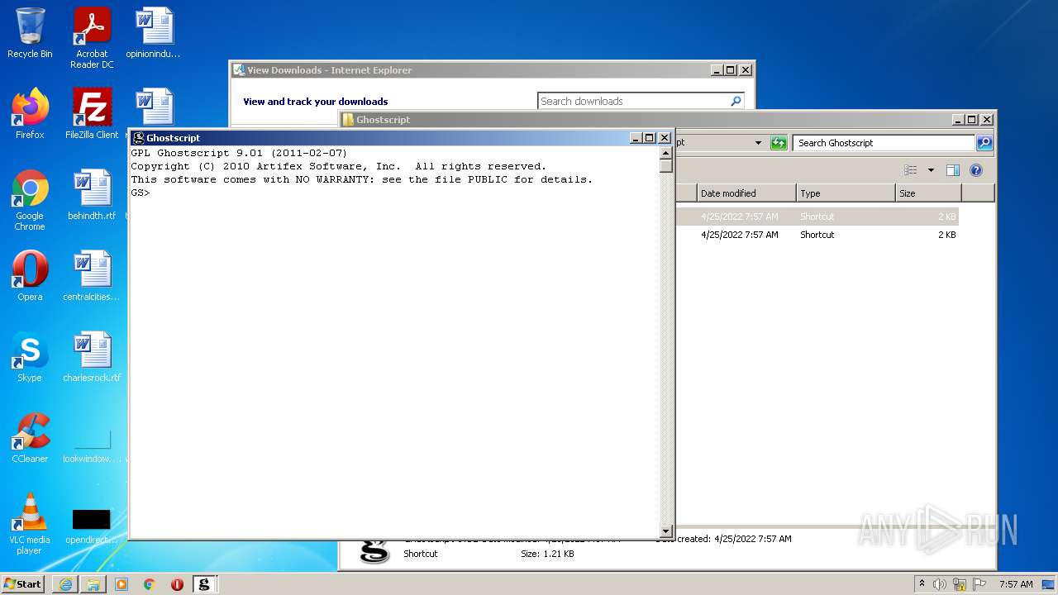The width and height of the screenshot is (1058, 595).
Task: Expand the address bar history dropdown
Action: pyautogui.click(x=758, y=143)
